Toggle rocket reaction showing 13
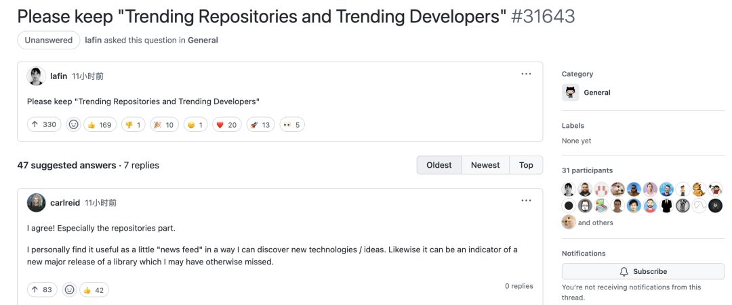Screen dimensions: 732x305 click(x=260, y=125)
